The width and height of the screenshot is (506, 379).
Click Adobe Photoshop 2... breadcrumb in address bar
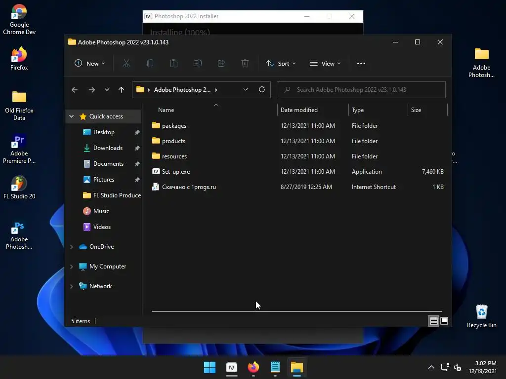pos(182,90)
